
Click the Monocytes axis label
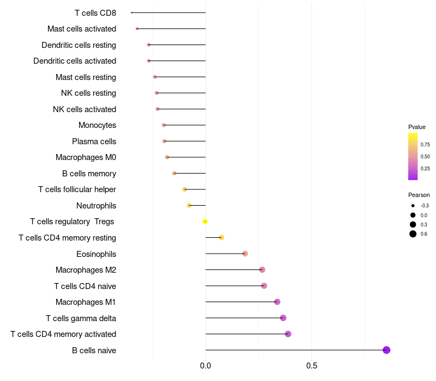point(97,125)
